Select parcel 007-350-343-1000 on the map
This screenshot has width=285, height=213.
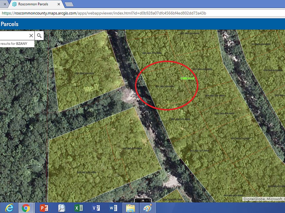tap(86, 172)
